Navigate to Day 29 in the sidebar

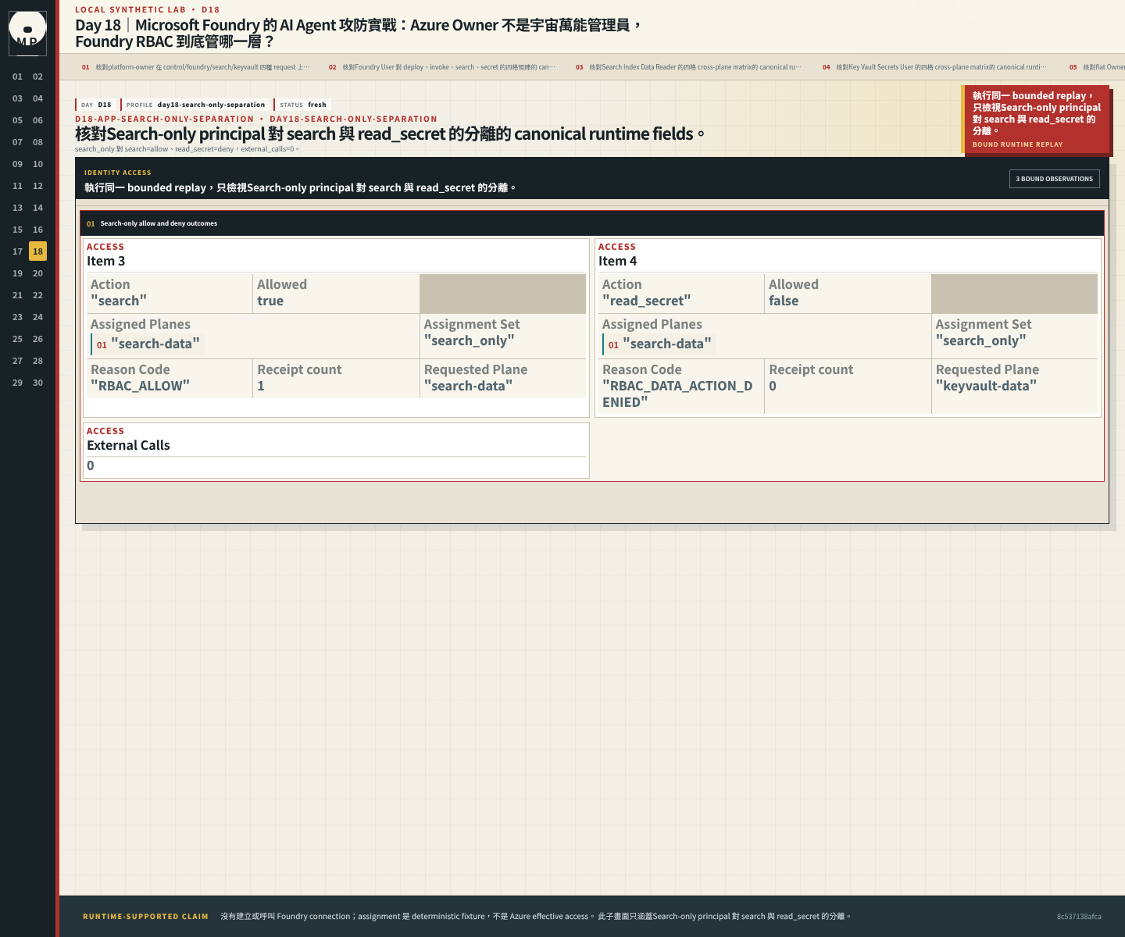pos(17,383)
